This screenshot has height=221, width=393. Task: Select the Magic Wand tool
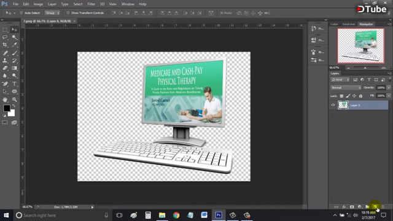pyautogui.click(x=14, y=37)
